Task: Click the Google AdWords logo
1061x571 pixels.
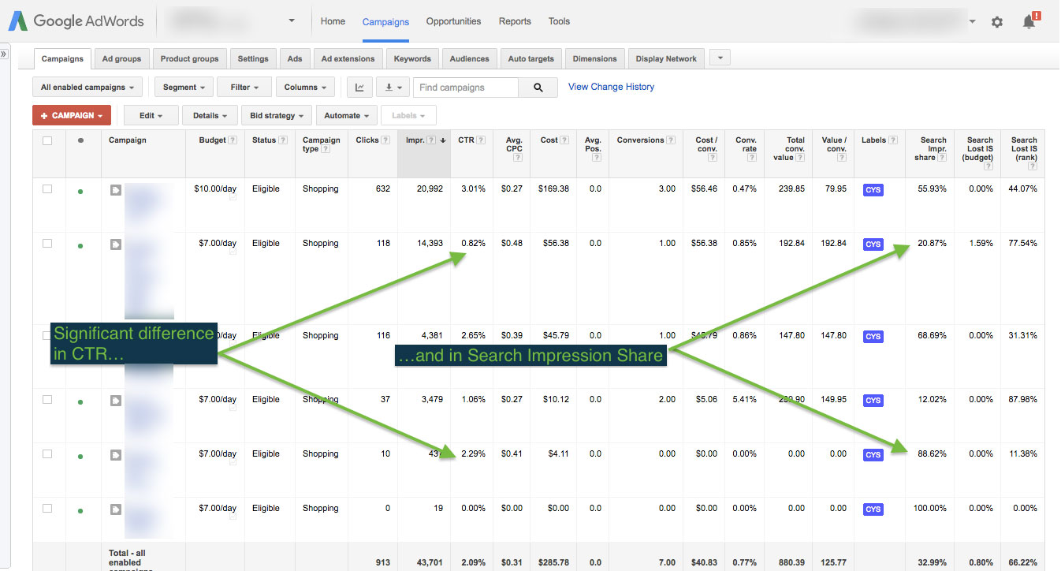Action: point(76,21)
